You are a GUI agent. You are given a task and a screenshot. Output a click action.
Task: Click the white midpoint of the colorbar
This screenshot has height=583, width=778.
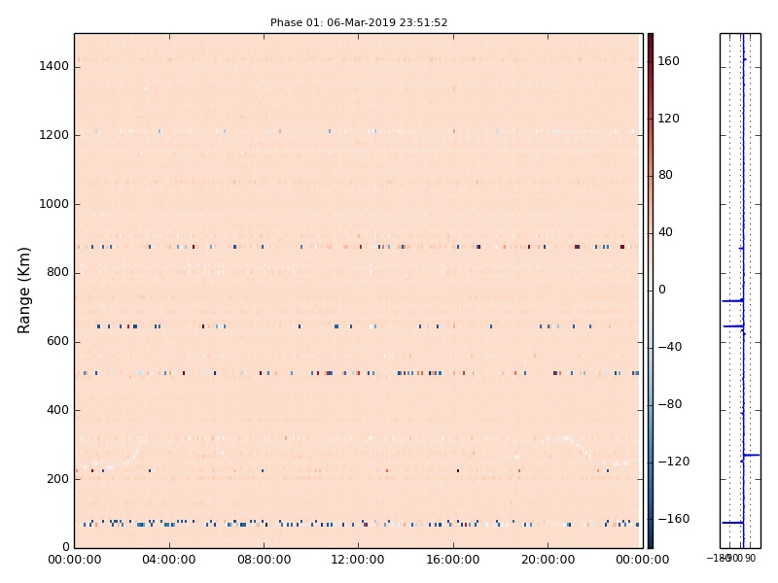[x=651, y=291]
